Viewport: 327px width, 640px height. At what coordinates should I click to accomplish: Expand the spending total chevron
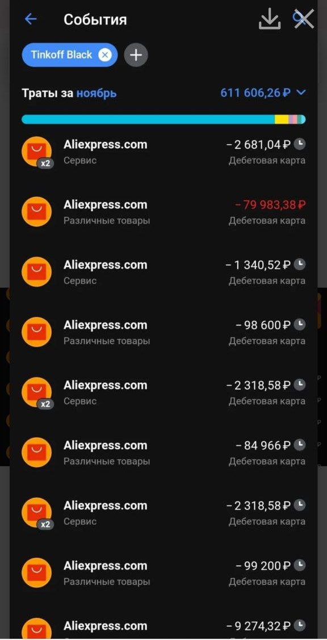[301, 93]
